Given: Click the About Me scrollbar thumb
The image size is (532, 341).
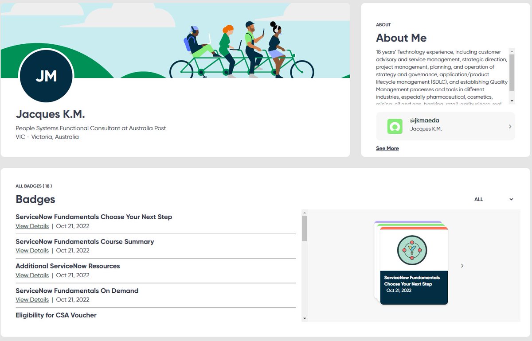Looking at the screenshot, I should click(x=512, y=73).
